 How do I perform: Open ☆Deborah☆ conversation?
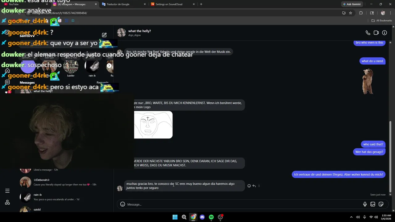[x=65, y=182]
